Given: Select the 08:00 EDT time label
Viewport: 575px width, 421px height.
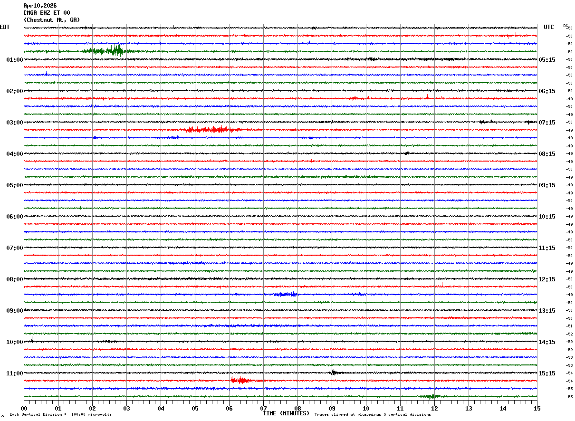Looking at the screenshot, I should coord(14,279).
